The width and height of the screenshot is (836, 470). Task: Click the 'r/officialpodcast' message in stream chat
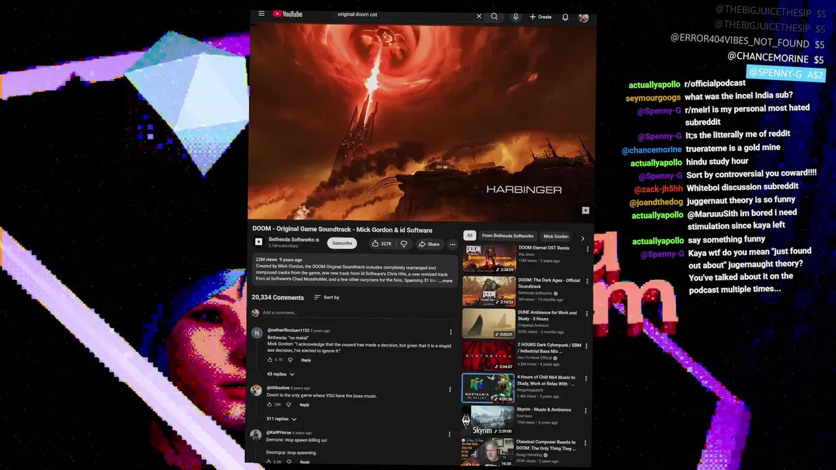click(715, 84)
